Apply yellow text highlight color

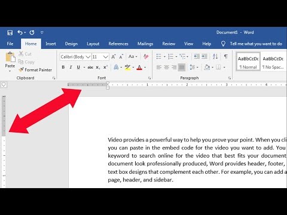[127, 67]
